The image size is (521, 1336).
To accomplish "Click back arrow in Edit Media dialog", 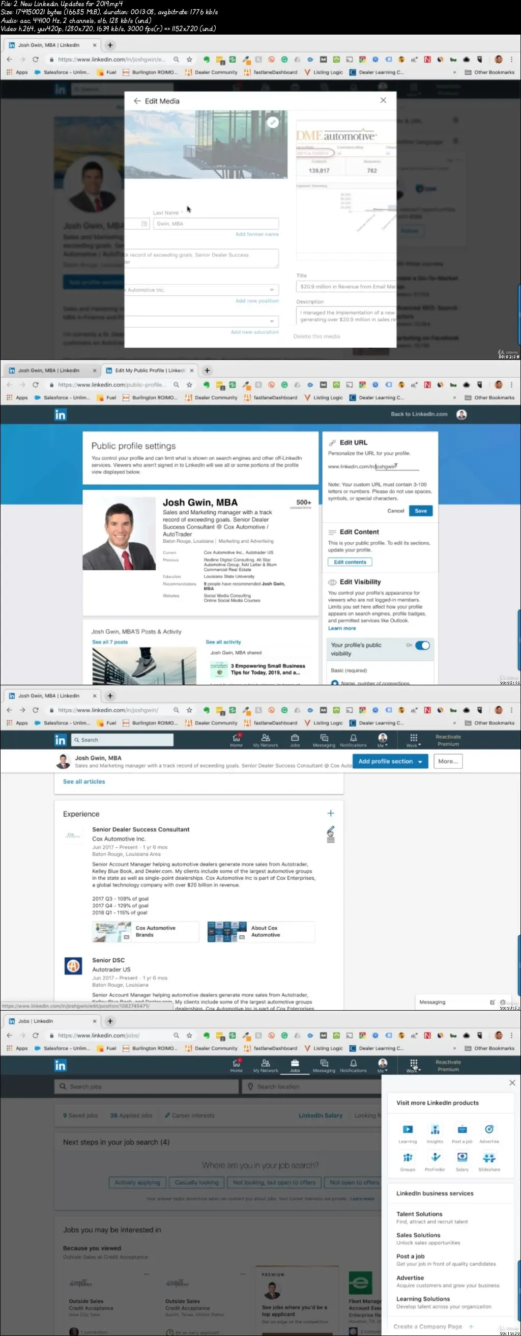I will tap(137, 101).
